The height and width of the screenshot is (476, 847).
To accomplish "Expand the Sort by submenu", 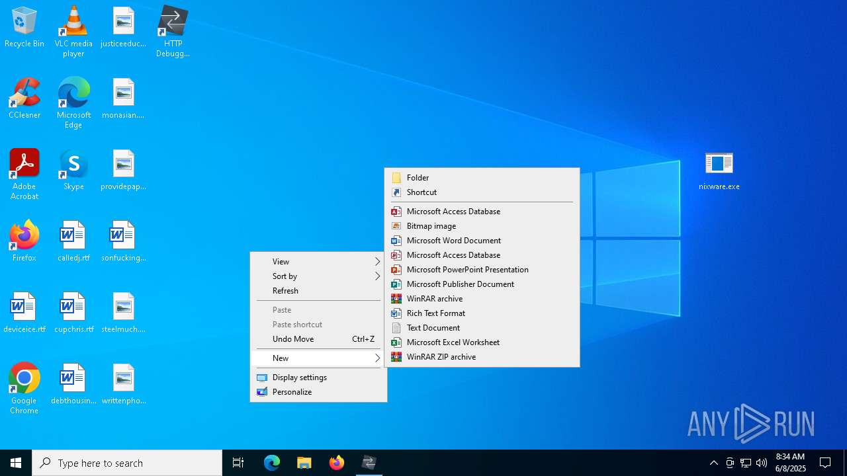I will (x=319, y=276).
